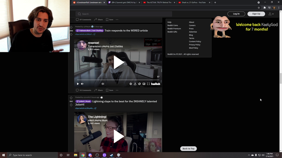This screenshot has width=282, height=158.
Task: Click the share upload icon in the Twitch player
Action: [x=135, y=84]
